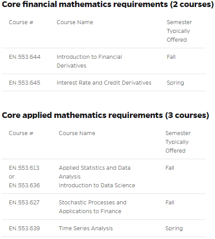Click the EN.553.645 course number
Viewport: 215px width, 239px height.
(25, 83)
